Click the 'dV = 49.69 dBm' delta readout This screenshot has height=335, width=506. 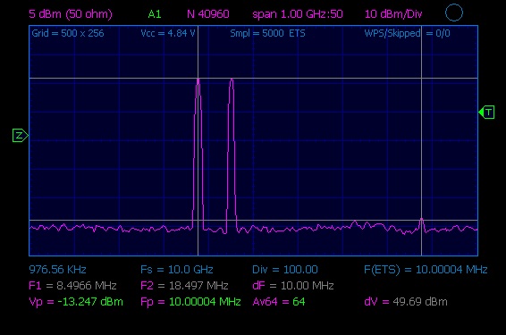[x=406, y=302]
